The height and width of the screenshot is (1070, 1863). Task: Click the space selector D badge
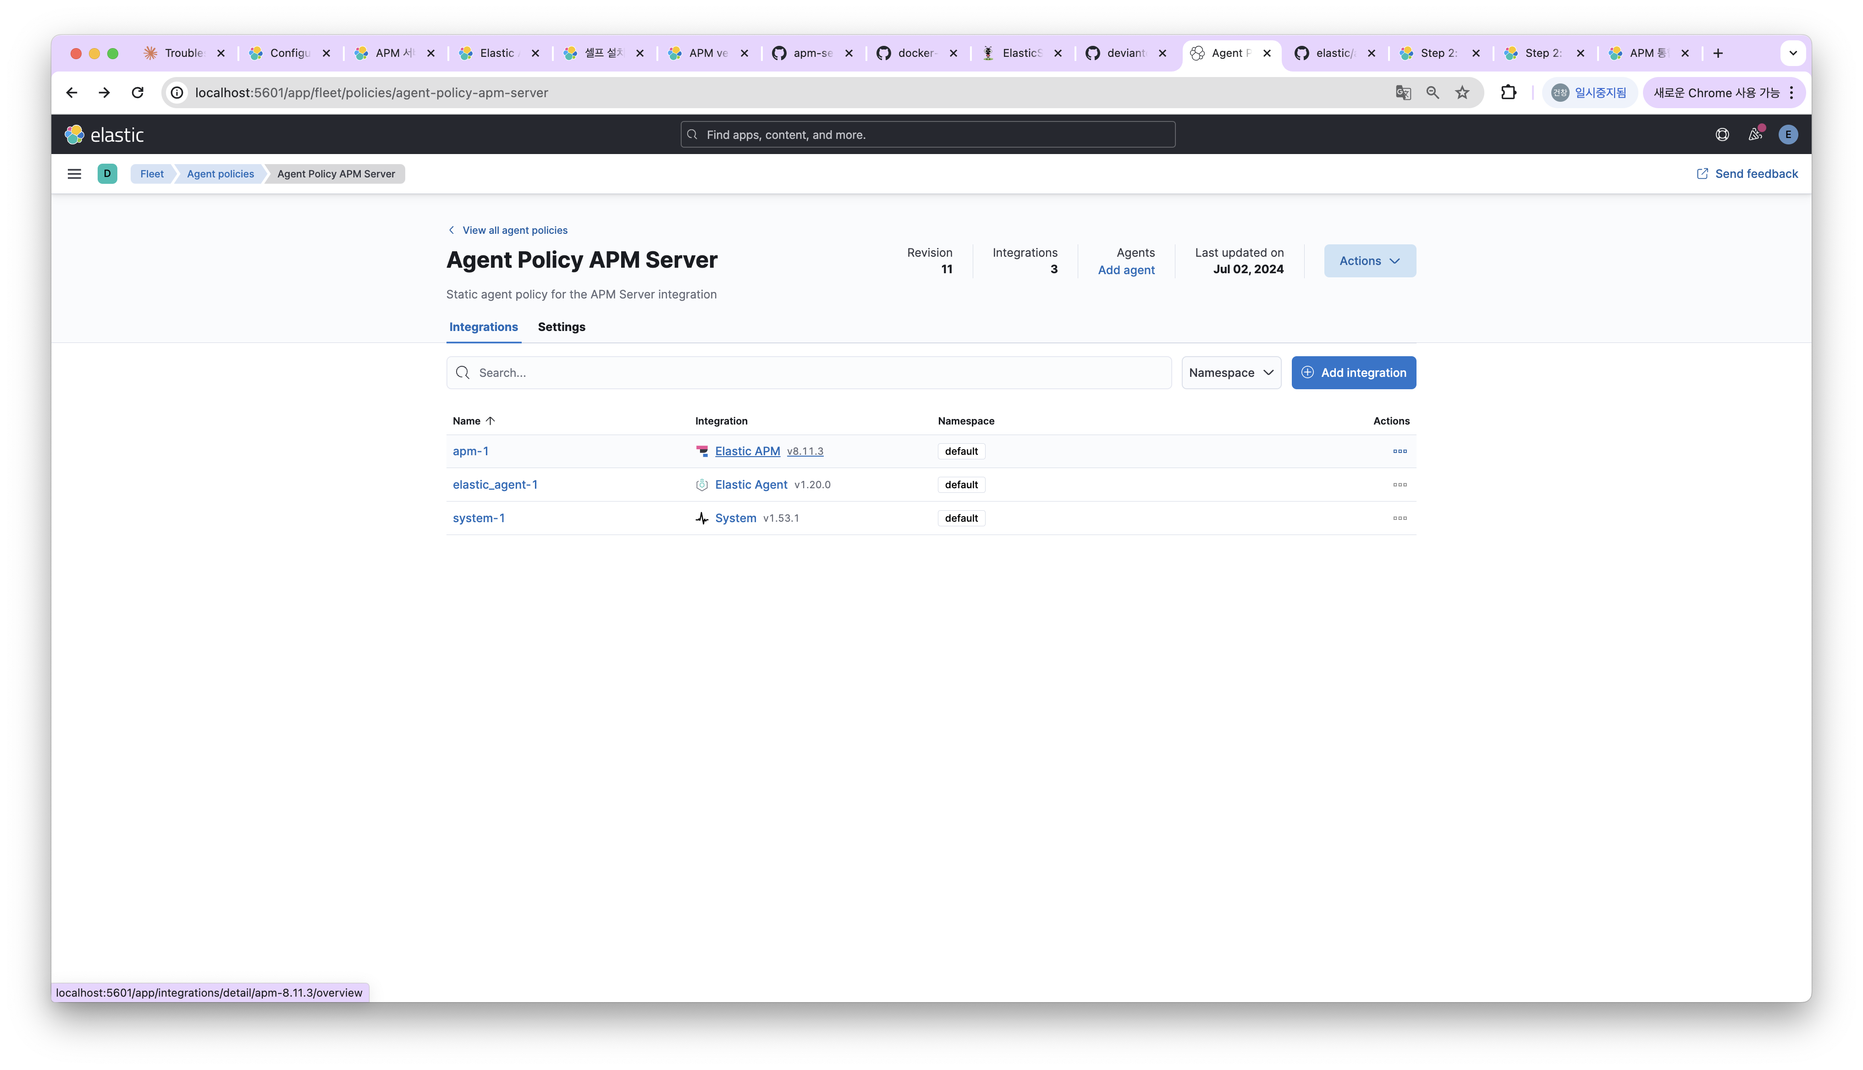click(107, 174)
